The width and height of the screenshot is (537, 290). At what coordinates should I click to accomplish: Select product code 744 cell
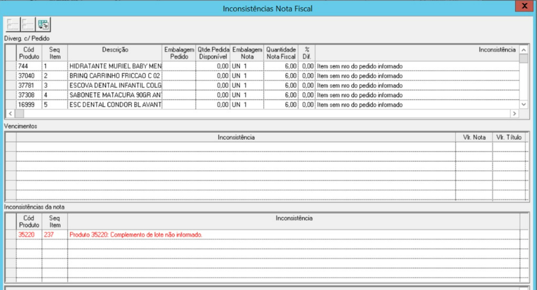coord(30,66)
